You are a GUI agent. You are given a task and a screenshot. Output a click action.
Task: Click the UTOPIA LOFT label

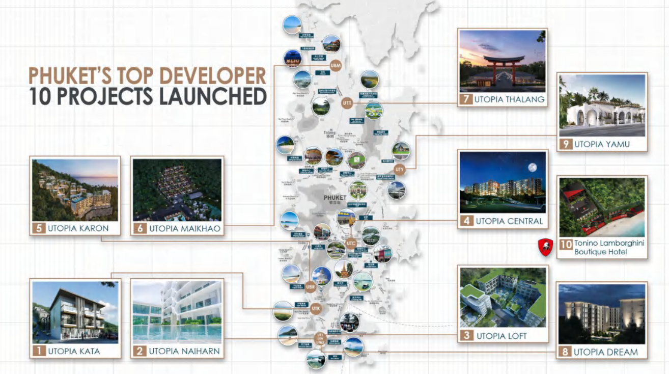(x=501, y=336)
